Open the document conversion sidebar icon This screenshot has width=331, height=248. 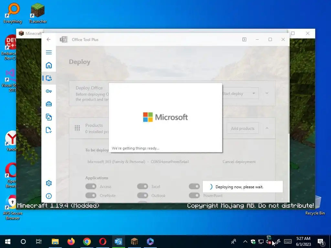(49, 117)
